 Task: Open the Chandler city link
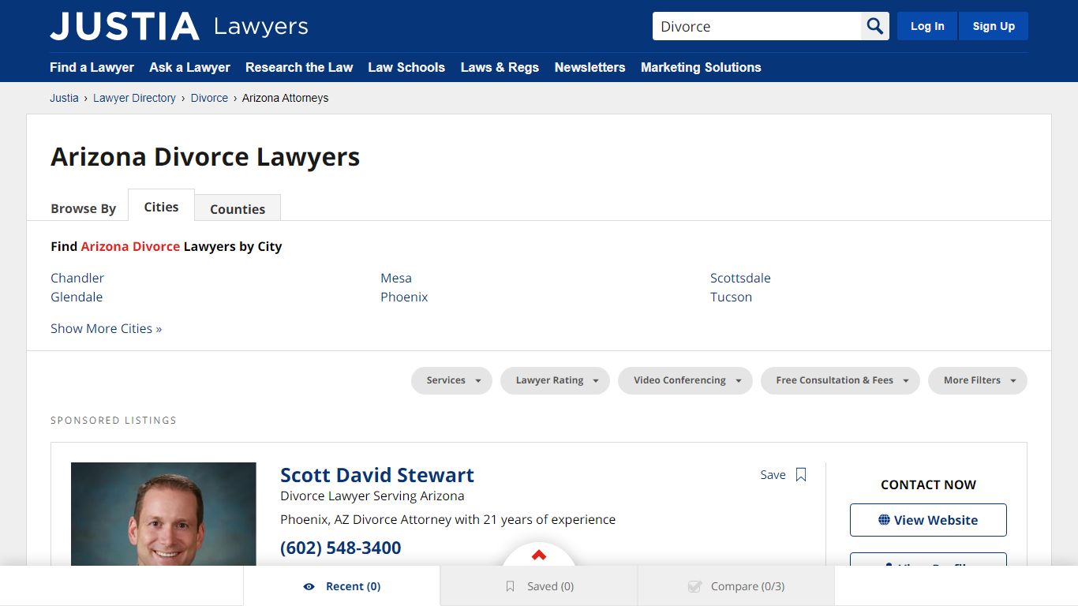pos(77,278)
